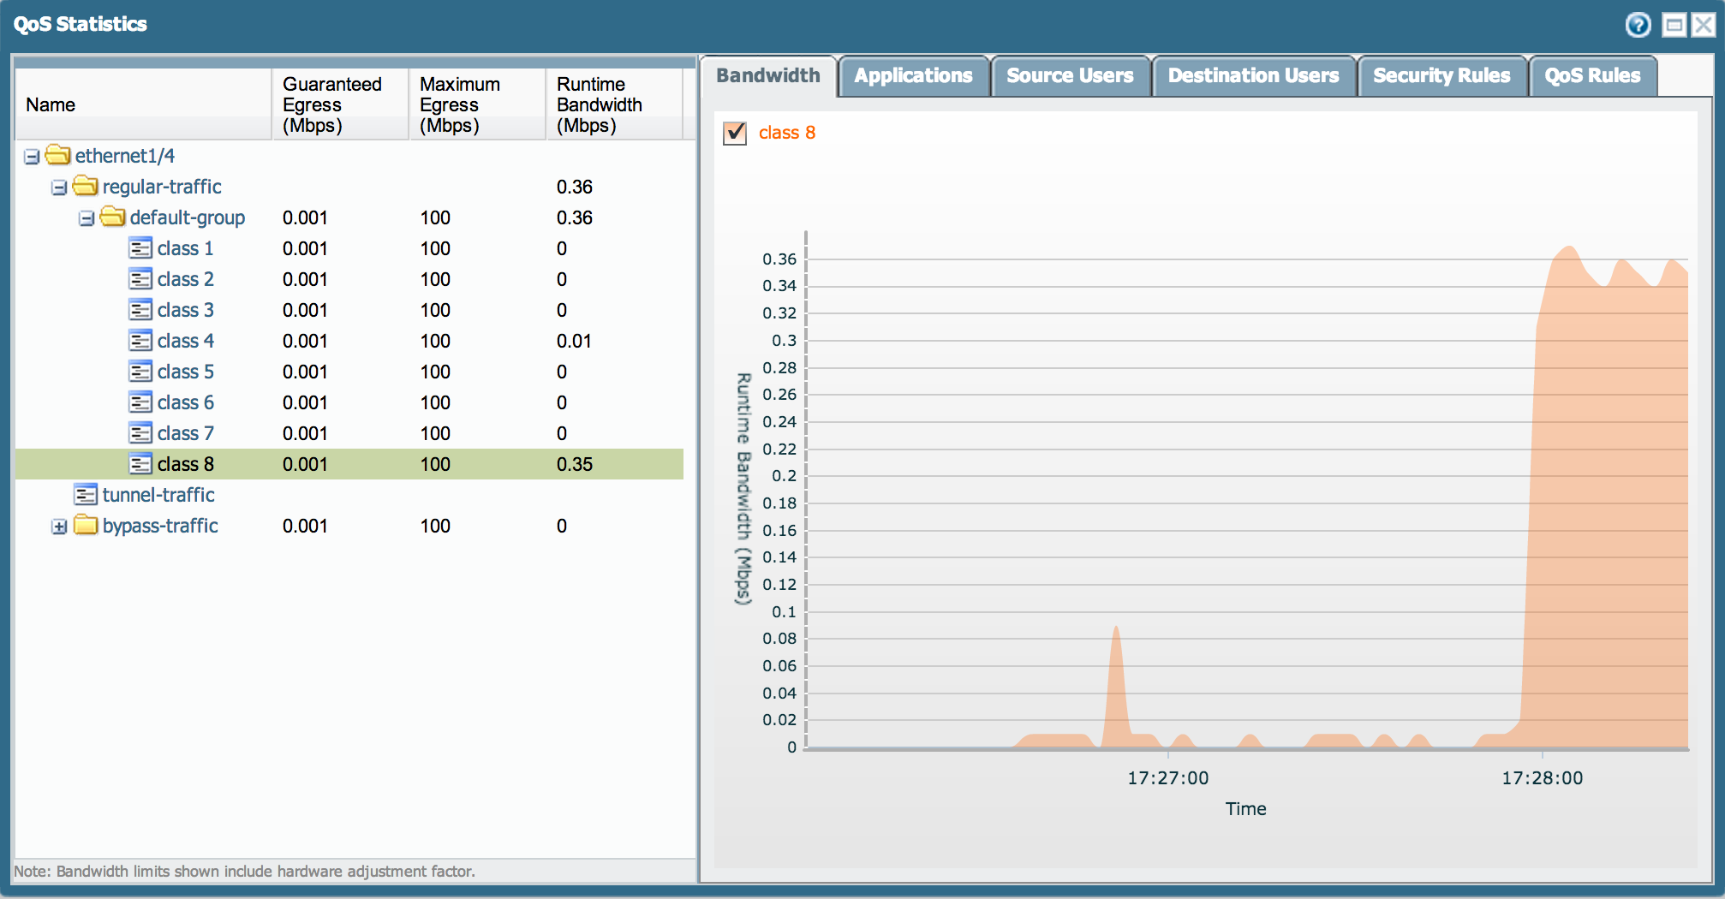This screenshot has height=899, width=1725.
Task: Switch to the Applications tab
Action: click(913, 75)
